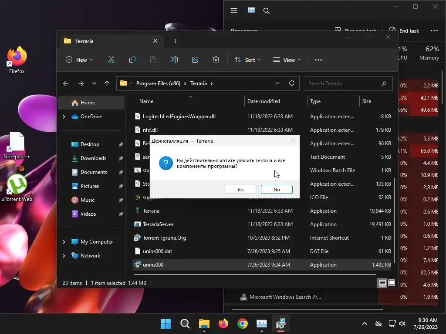Switch to large thumbnails view icon

tap(392, 283)
